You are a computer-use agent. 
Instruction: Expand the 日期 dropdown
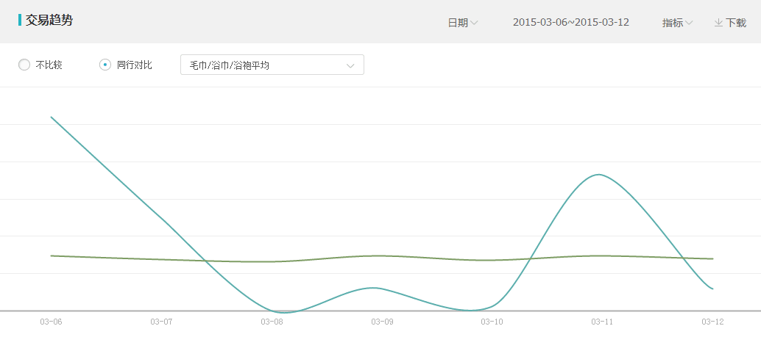click(x=462, y=23)
